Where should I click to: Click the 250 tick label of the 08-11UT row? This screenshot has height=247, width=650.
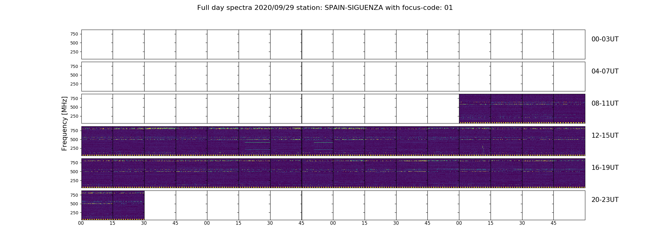74,116
